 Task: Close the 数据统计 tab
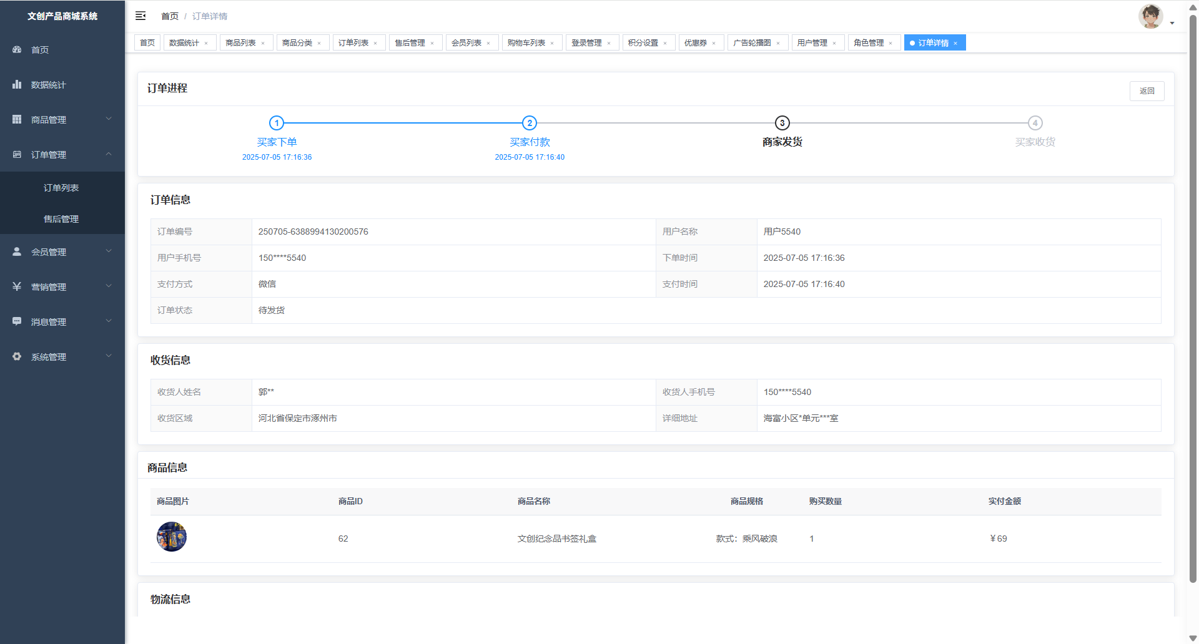pyautogui.click(x=206, y=43)
